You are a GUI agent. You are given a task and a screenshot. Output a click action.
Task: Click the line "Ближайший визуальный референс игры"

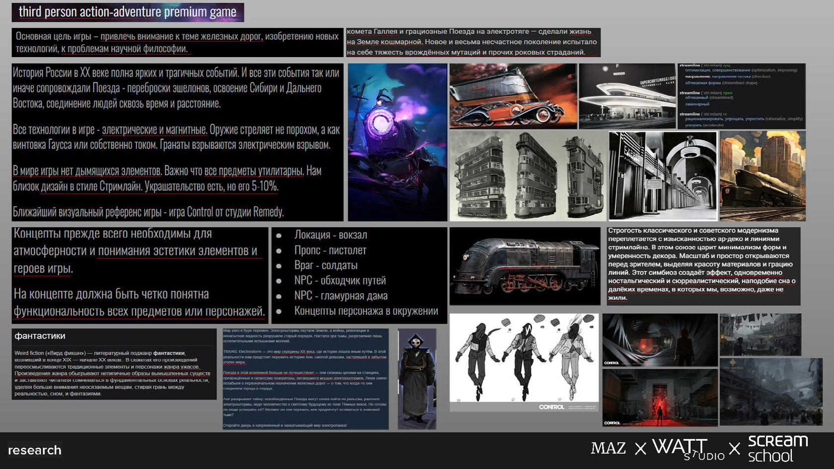coord(148,212)
